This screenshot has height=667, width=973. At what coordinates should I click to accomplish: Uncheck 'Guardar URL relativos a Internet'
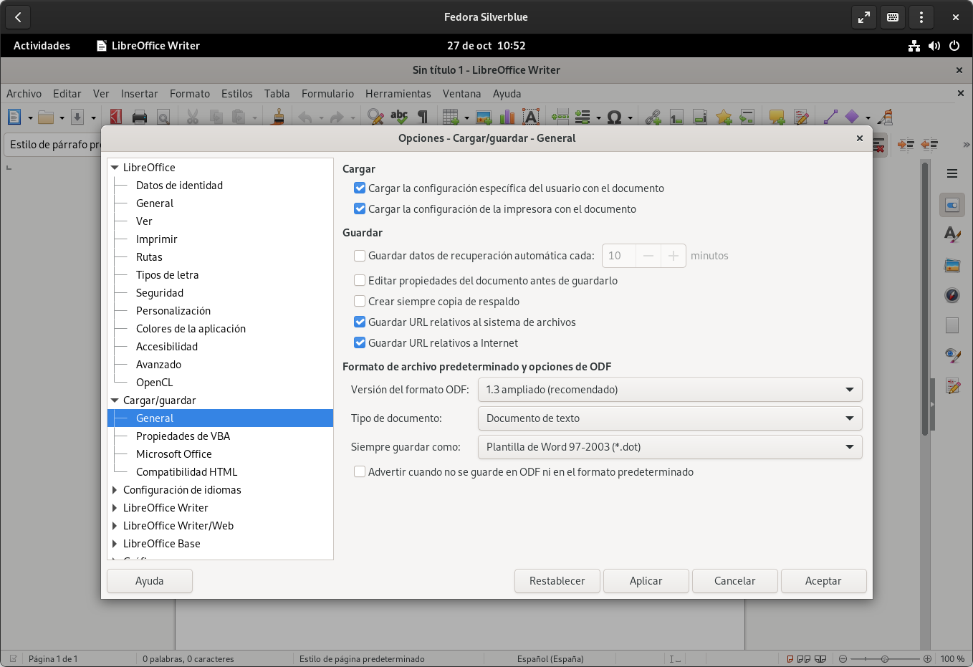[360, 343]
